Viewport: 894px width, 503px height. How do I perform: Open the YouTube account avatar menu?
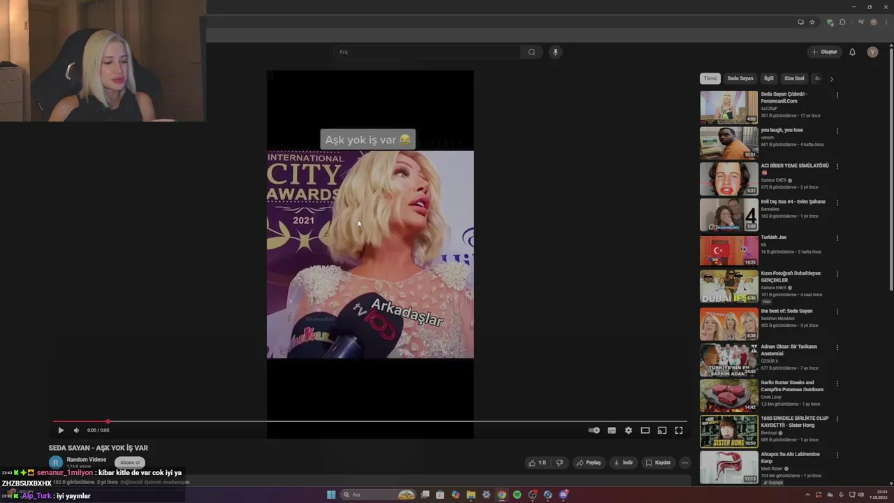[872, 52]
